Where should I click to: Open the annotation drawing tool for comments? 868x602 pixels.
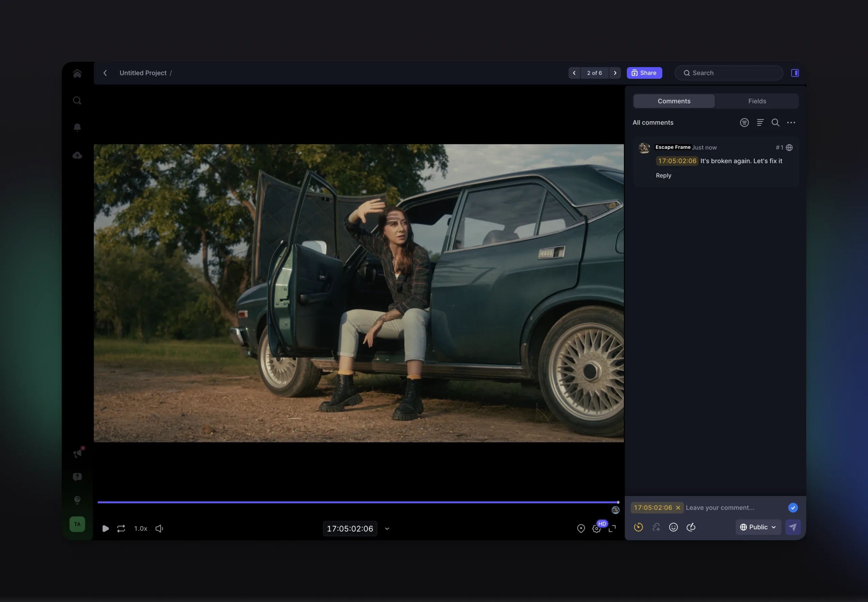pos(691,527)
